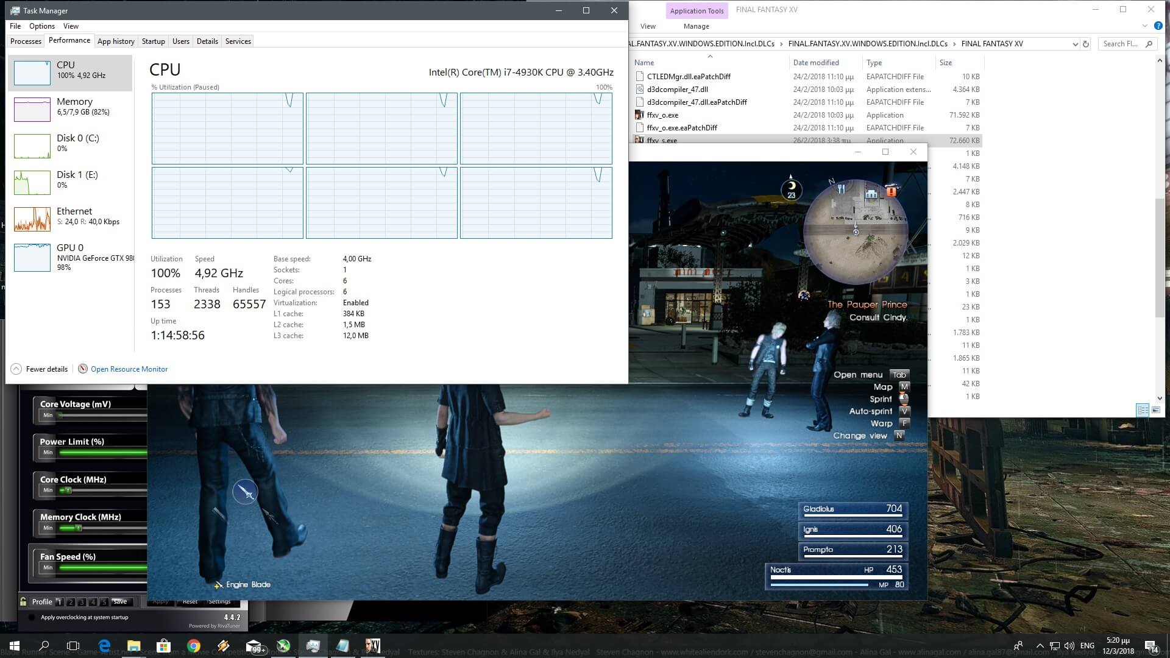Switch Explorer to details view
Screen dimensions: 1170x658
click(x=1143, y=409)
